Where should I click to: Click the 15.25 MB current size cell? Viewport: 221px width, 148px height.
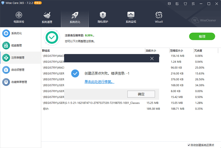click(x=152, y=103)
